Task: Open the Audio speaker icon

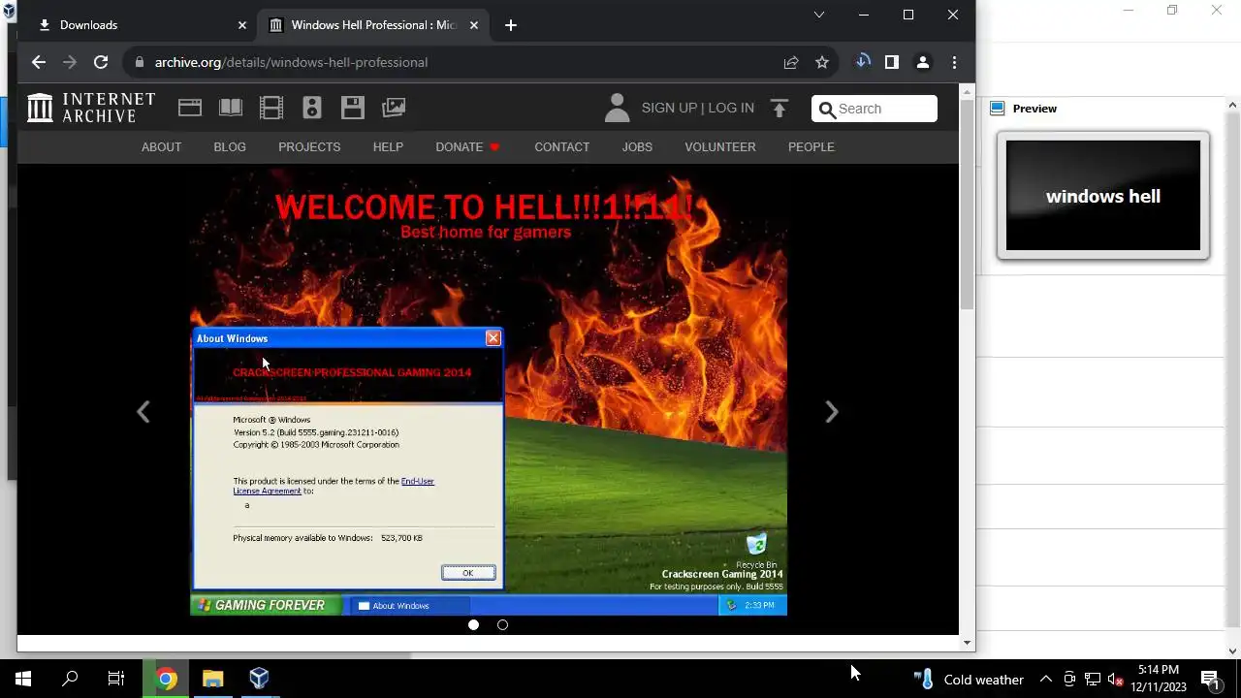Action: pyautogui.click(x=312, y=108)
